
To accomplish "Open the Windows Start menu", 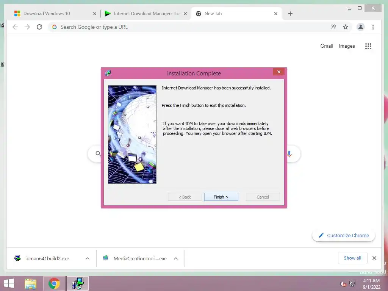I will [x=9, y=283].
